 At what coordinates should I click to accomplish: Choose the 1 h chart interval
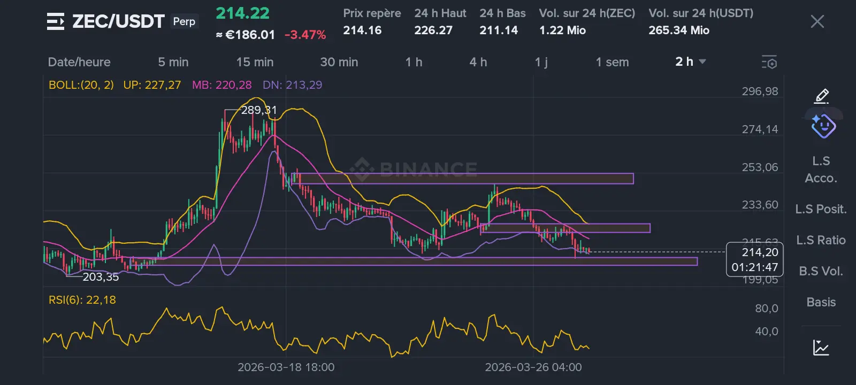tap(414, 62)
